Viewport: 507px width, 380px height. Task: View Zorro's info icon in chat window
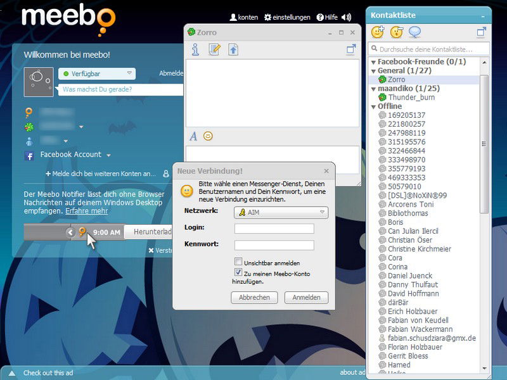[x=195, y=50]
